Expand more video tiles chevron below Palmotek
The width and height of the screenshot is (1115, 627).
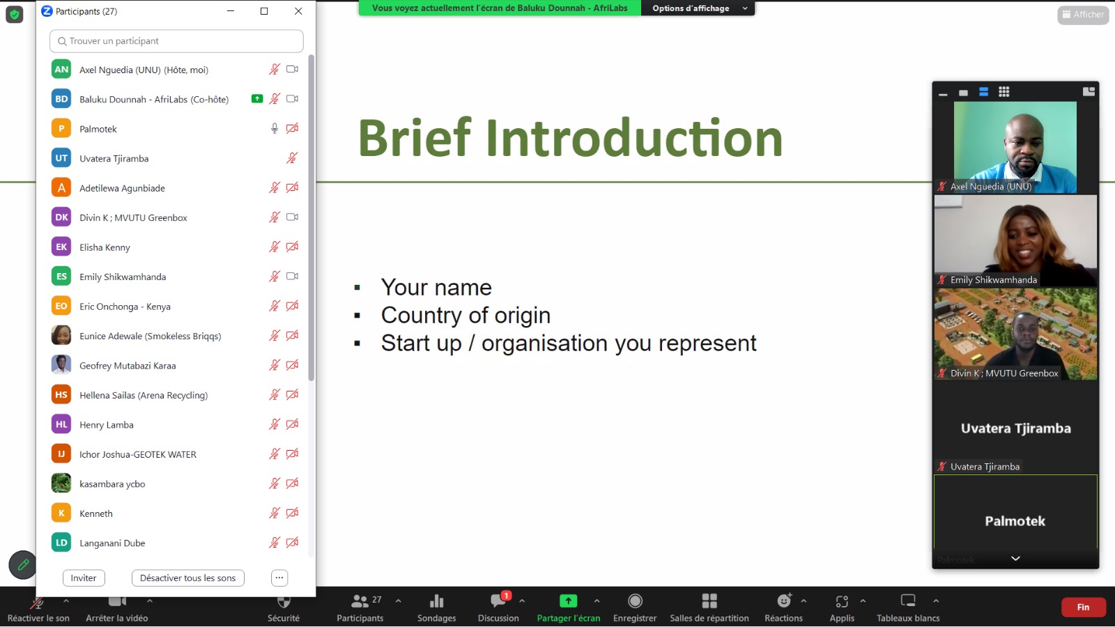(x=1015, y=559)
